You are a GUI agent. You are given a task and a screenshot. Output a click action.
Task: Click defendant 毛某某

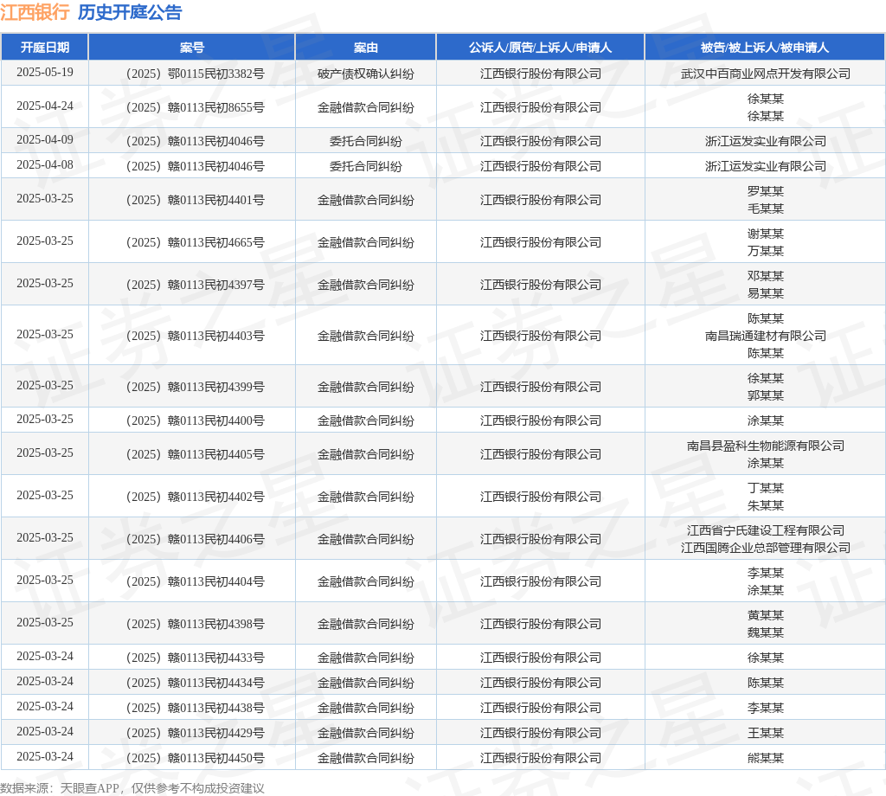[765, 209]
